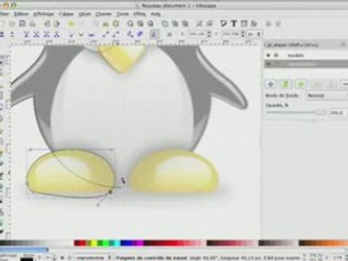Click Break path at nodes icon
This screenshot has height=261, width=348.
pos(36,34)
